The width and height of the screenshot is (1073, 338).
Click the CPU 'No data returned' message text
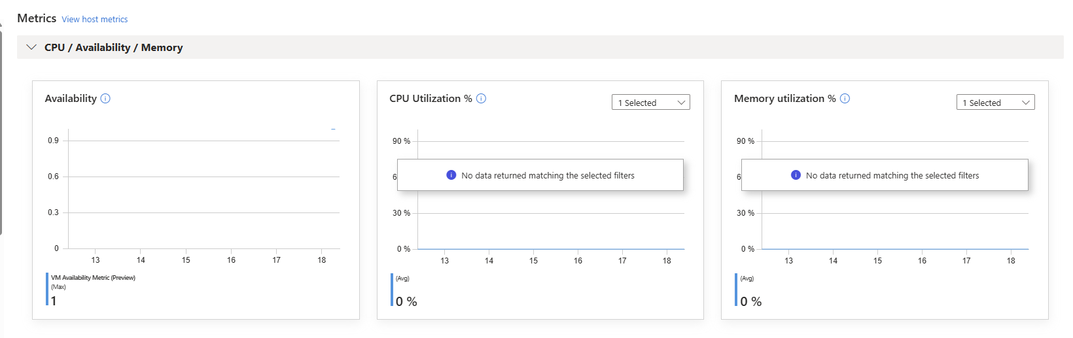(548, 175)
